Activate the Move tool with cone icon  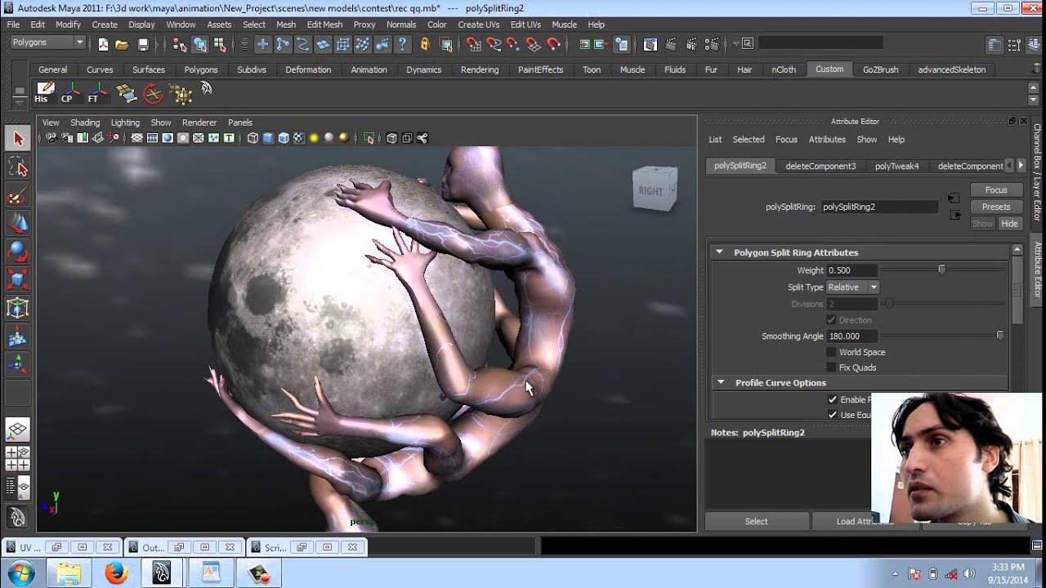[18, 224]
